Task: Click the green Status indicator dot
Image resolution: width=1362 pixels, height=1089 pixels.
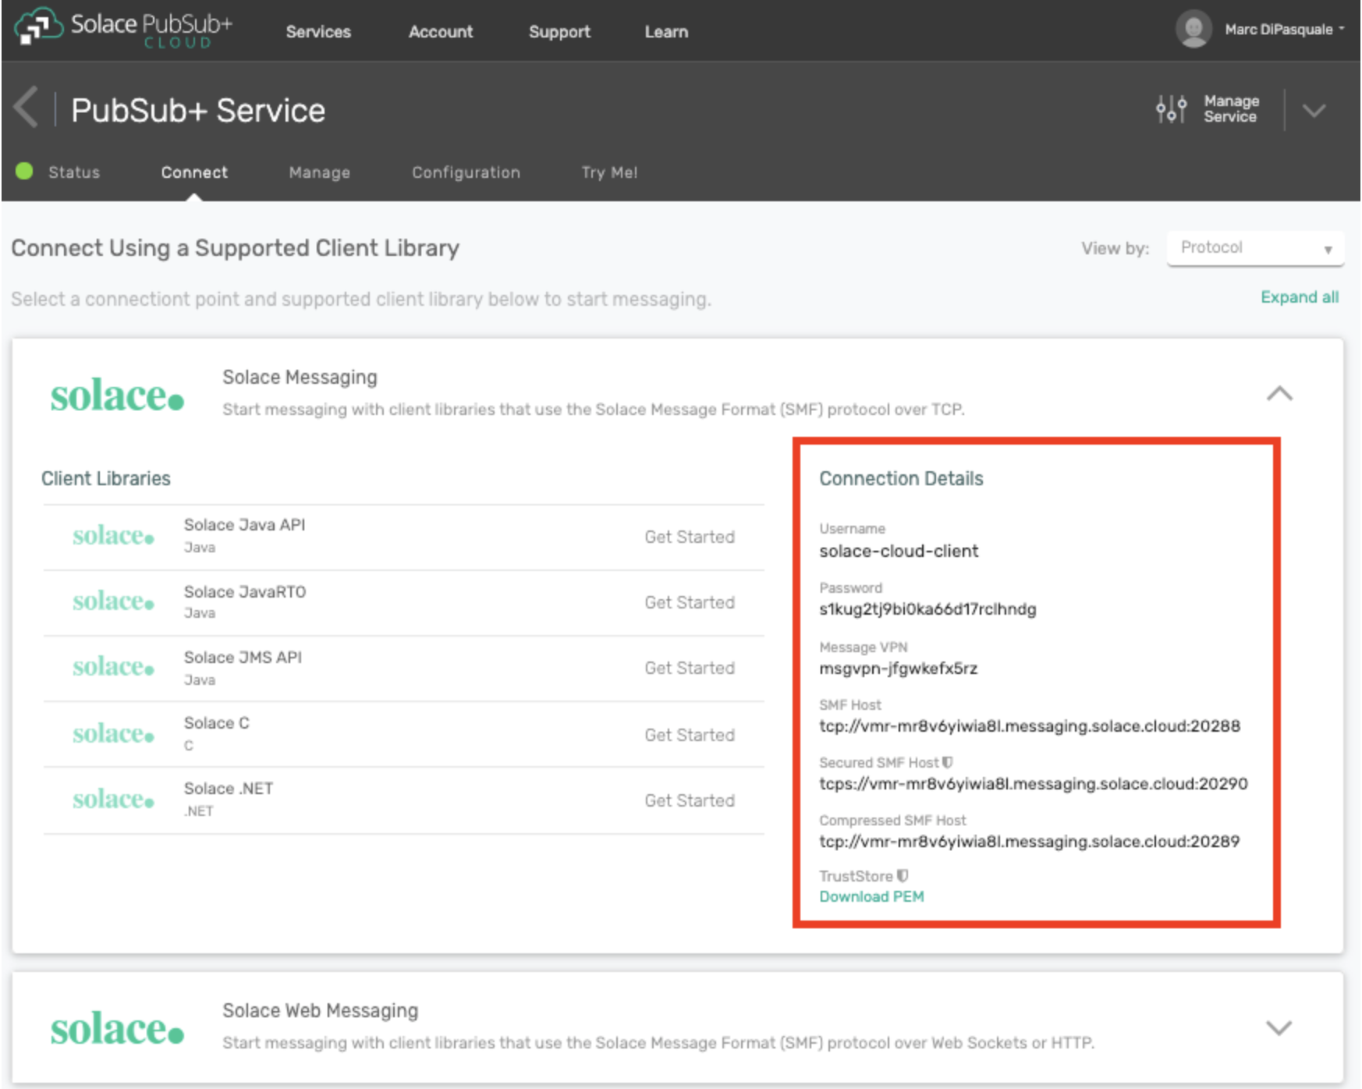Action: [24, 171]
